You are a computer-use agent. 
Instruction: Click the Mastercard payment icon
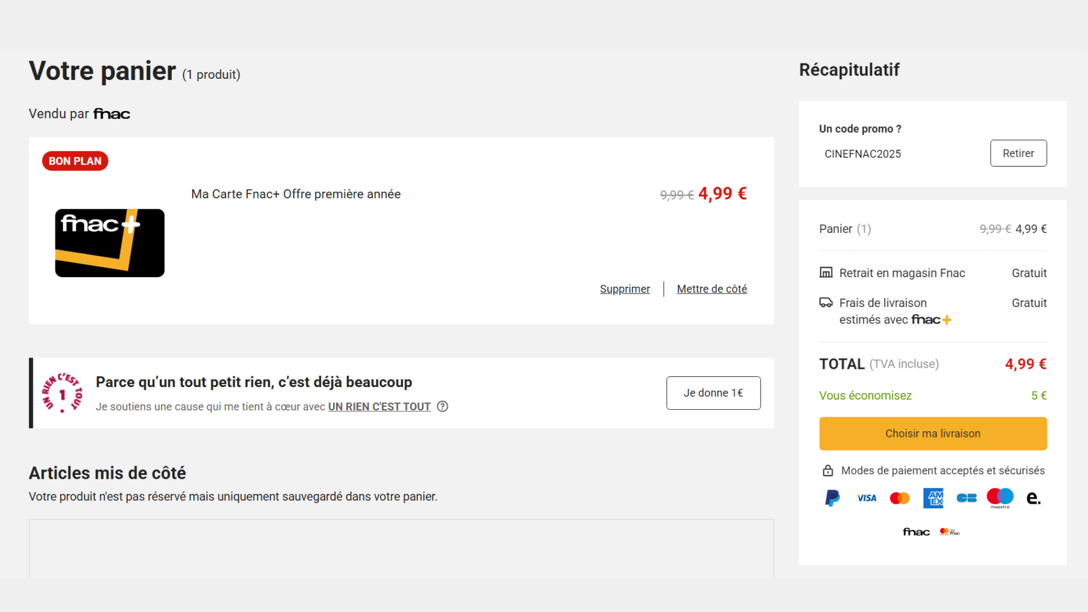899,498
